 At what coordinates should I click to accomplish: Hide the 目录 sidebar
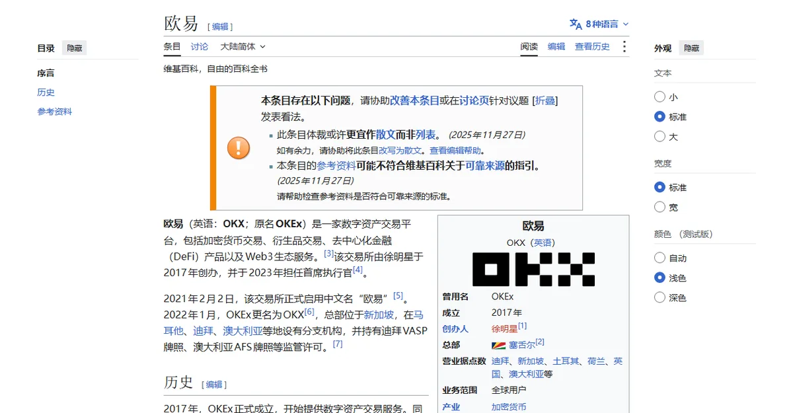pos(74,48)
